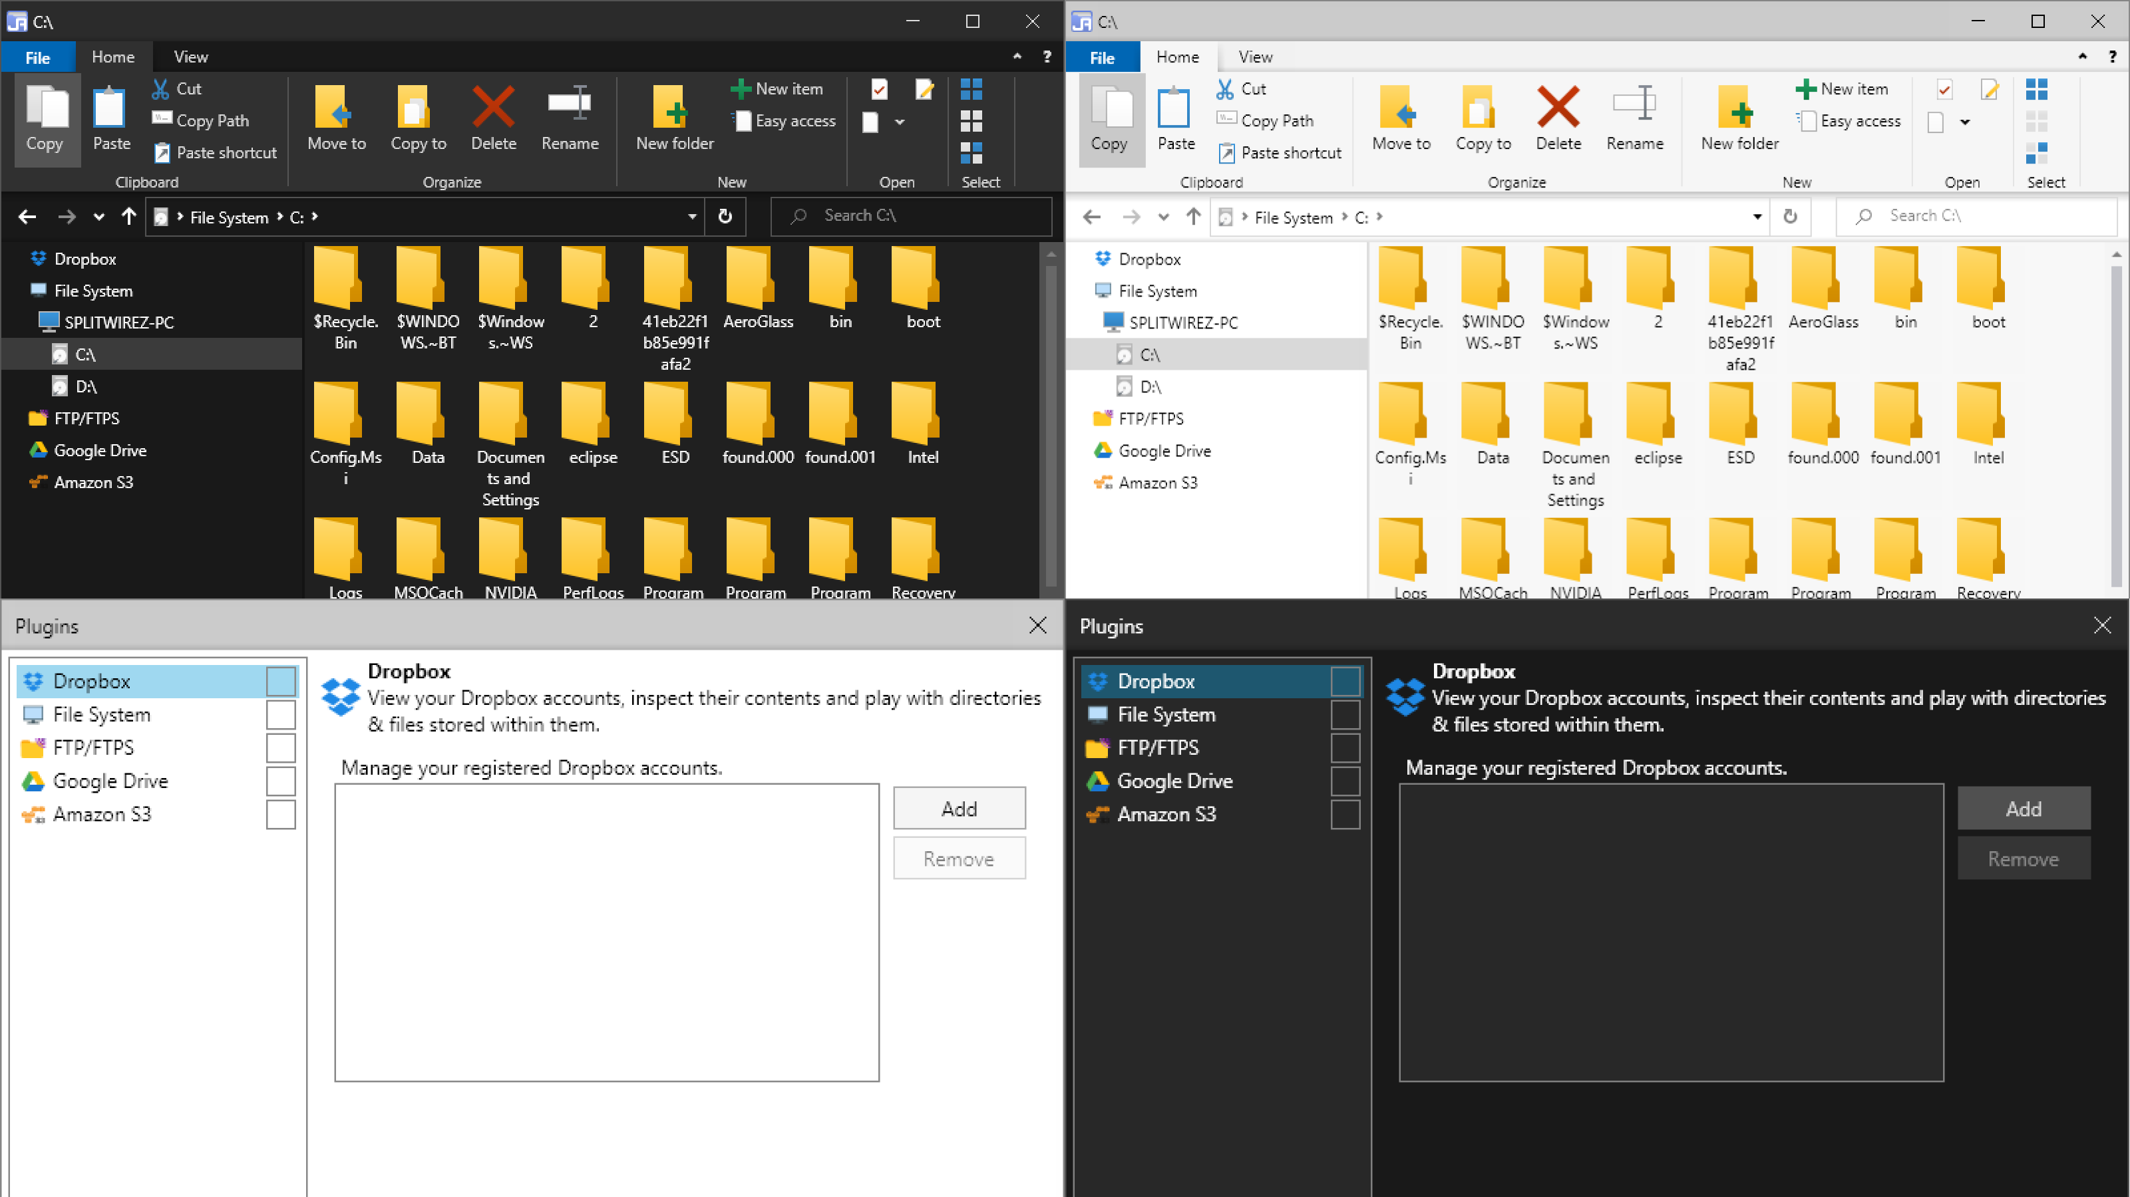Expand the ribbon options dropdown in Open group
Viewport: 2130px width, 1197px height.
(x=900, y=122)
